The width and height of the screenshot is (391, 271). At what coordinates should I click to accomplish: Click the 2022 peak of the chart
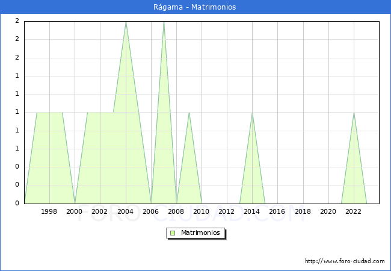[x=354, y=113]
